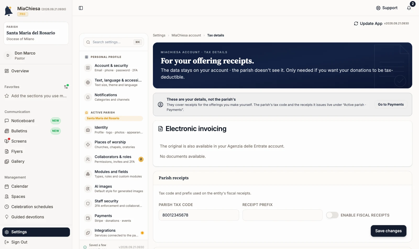419x249 pixels.
Task: Click the PRO badge under MiaChiesa
Action: (23, 14)
